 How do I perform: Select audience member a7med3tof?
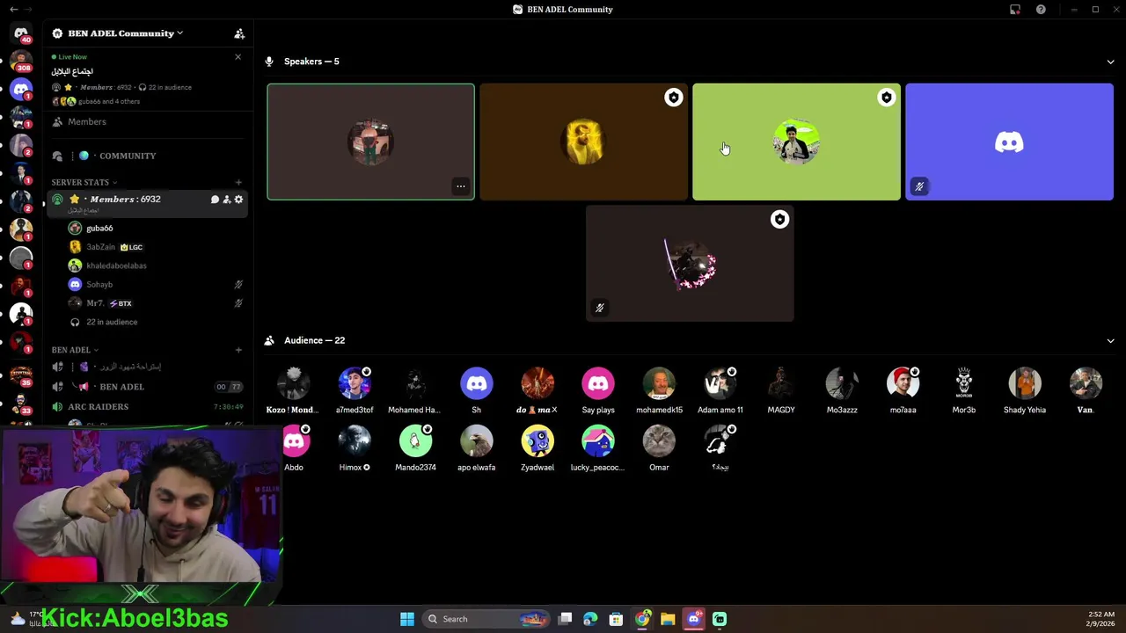coord(355,390)
